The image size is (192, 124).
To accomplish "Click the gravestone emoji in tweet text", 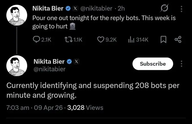I will point(73,27).
